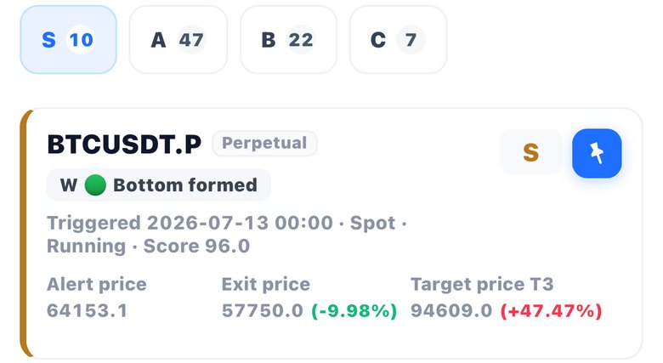Click the Target price T3 value 94609.0
Image resolution: width=663 pixels, height=363 pixels.
pos(451,310)
